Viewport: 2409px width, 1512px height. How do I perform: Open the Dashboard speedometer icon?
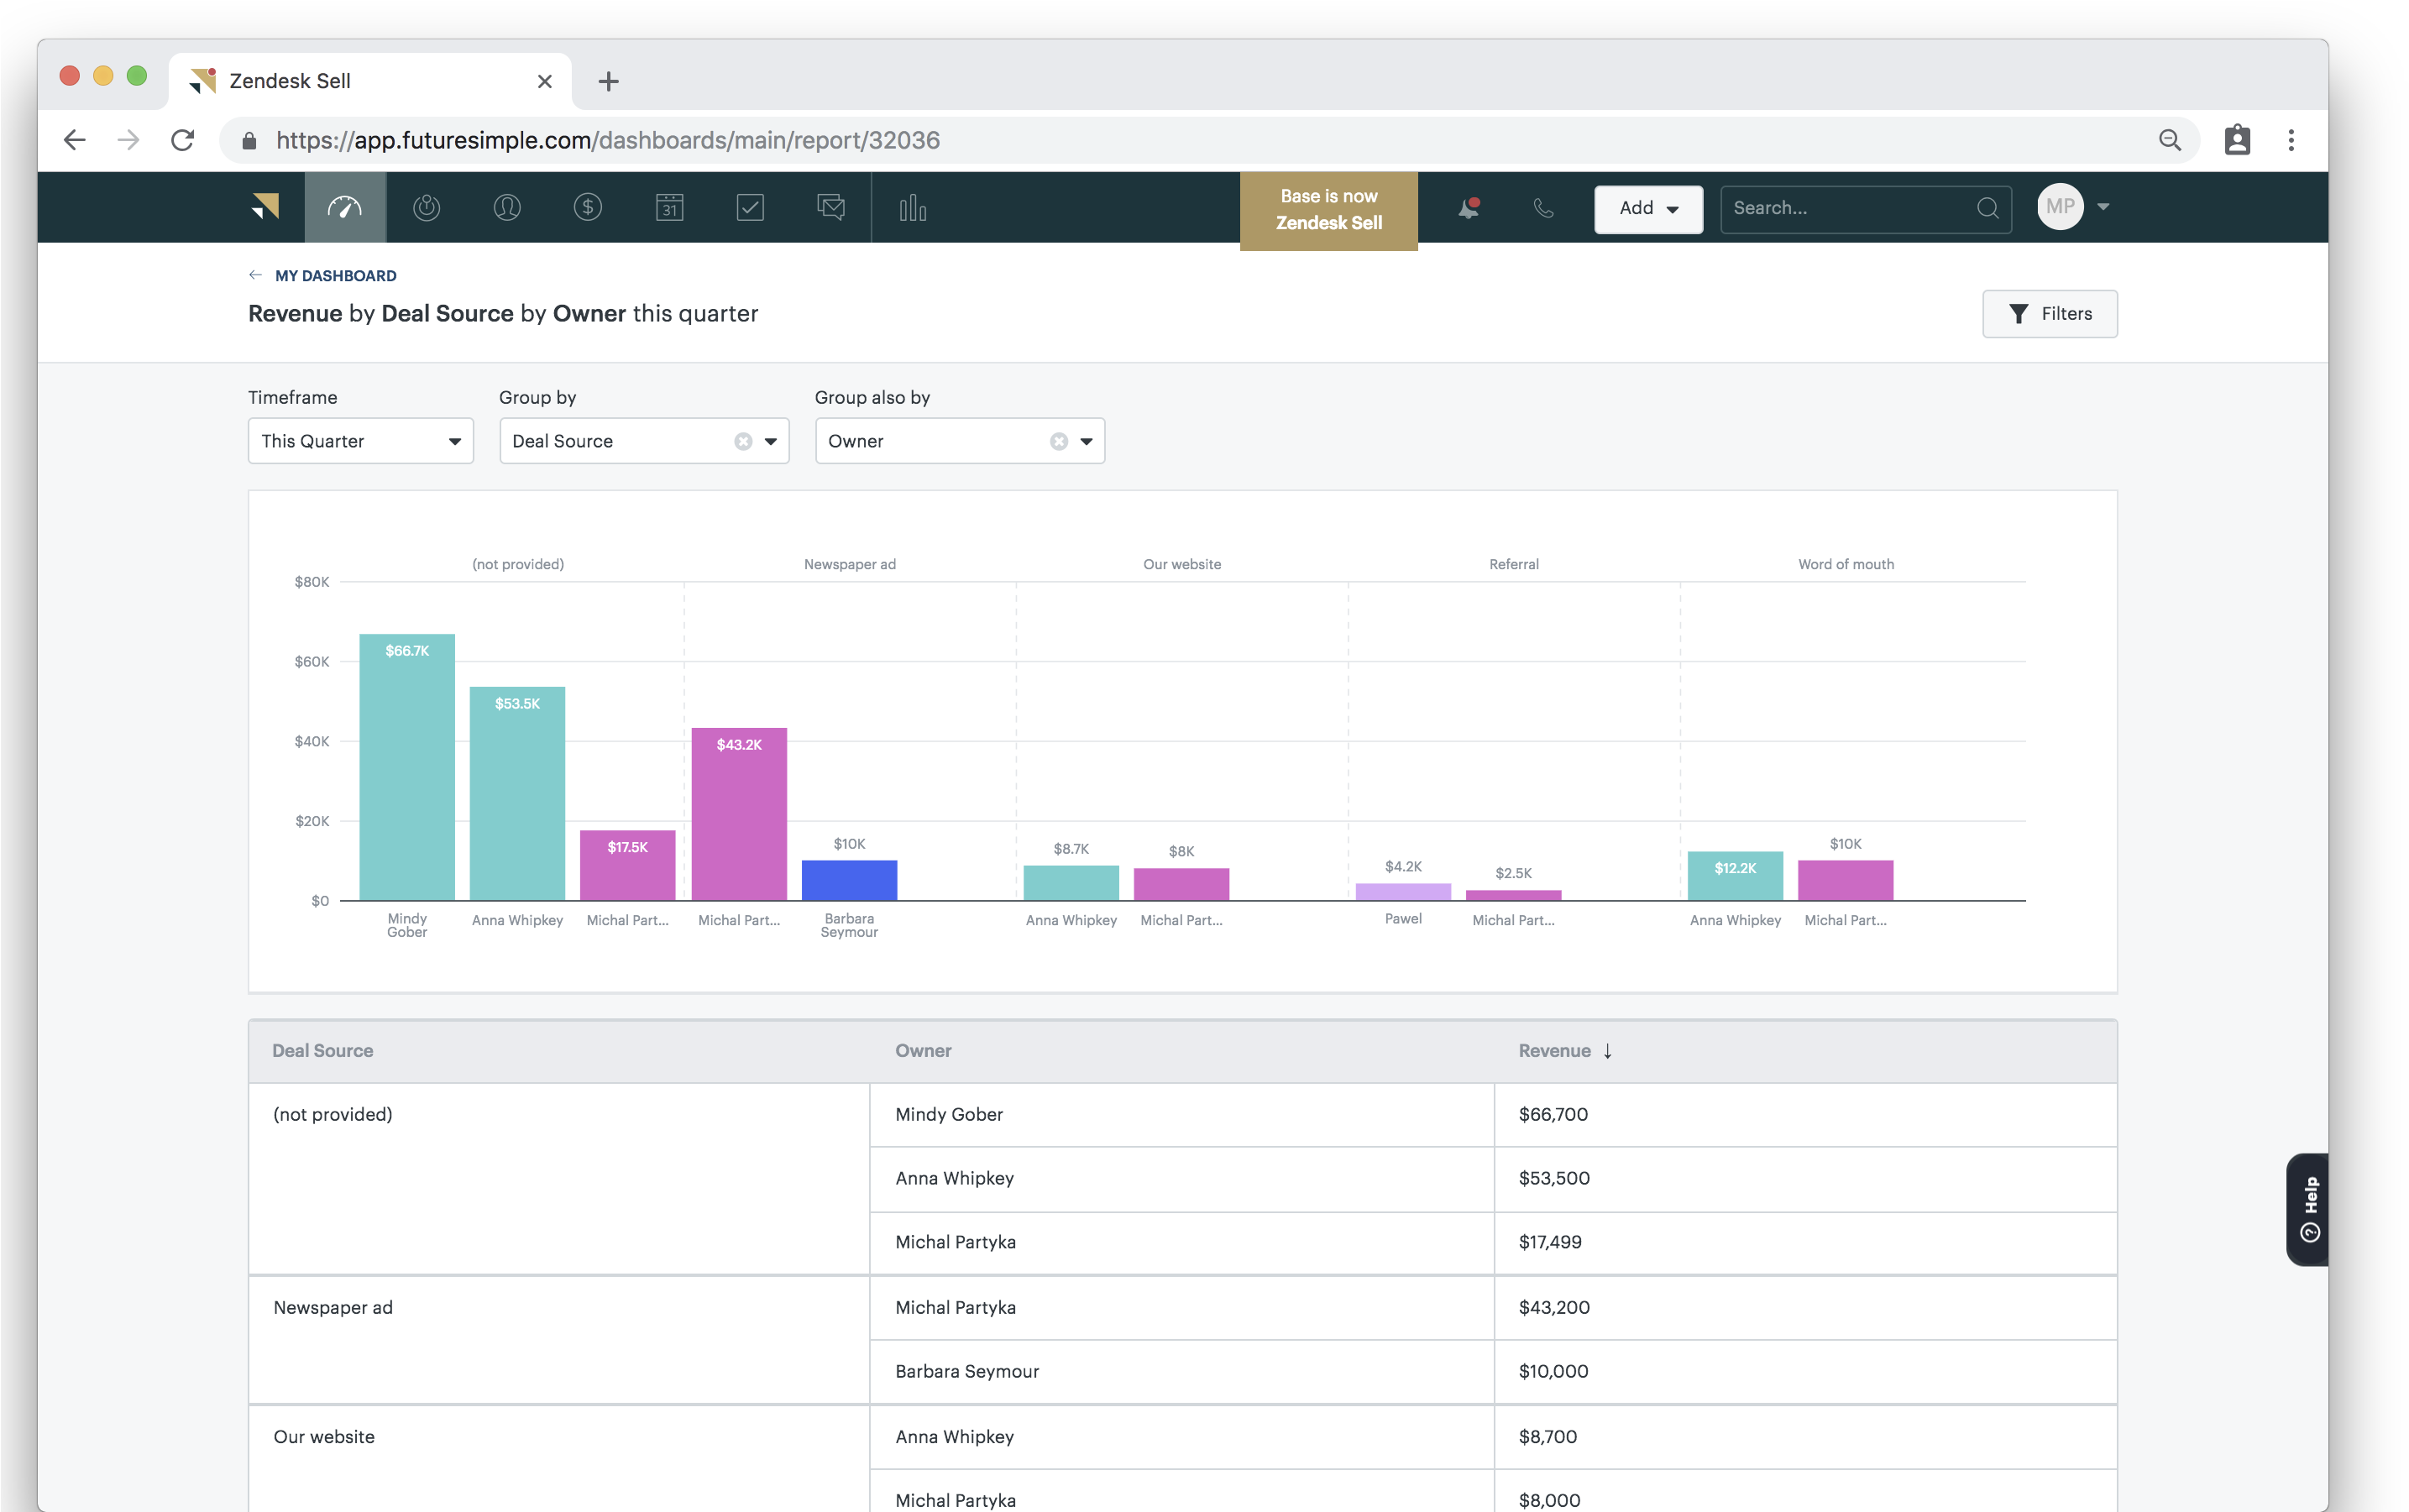(x=344, y=207)
